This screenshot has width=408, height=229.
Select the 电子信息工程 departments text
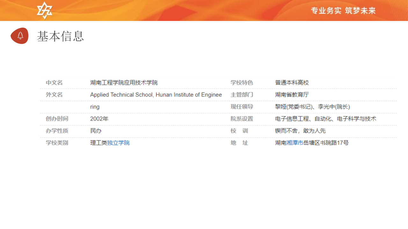(x=292, y=119)
